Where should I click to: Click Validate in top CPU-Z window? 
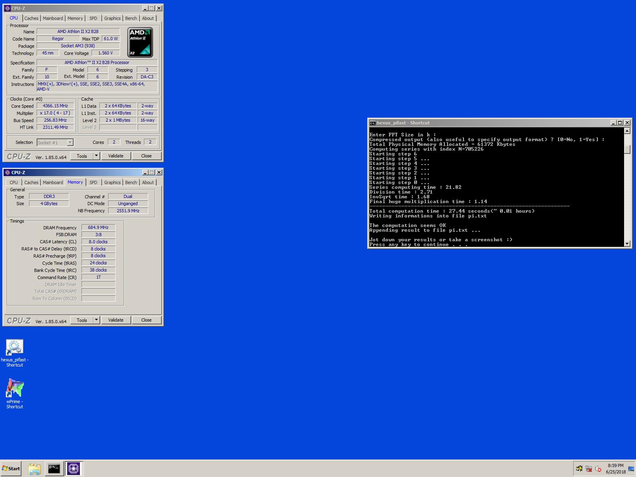[116, 156]
